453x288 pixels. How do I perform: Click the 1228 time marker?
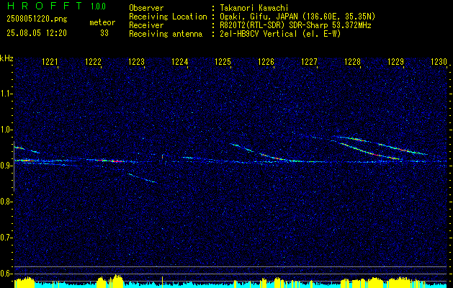click(352, 62)
